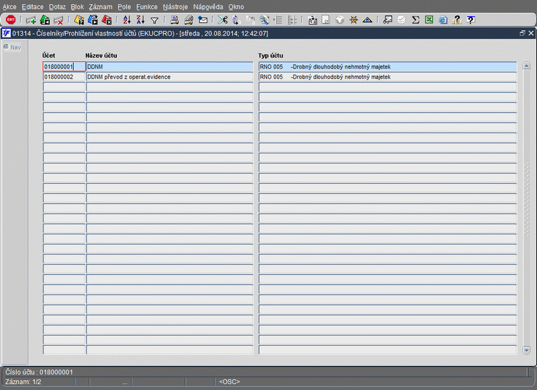537x390 pixels.
Task: Click the red EXIT stop-sign icon
Action: [11, 20]
